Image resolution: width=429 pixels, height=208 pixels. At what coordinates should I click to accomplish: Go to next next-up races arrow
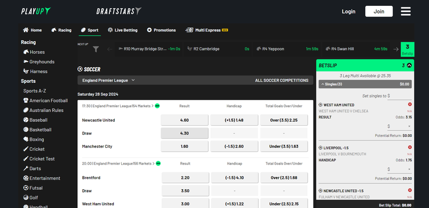coord(396,49)
